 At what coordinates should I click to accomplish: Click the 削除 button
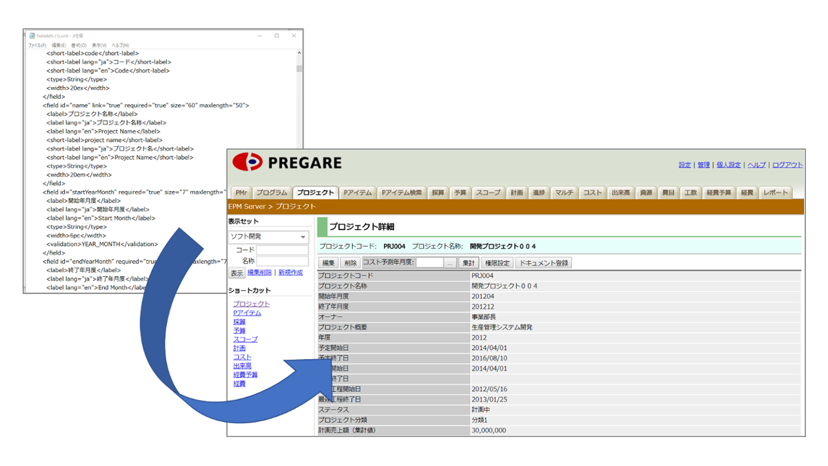point(351,263)
